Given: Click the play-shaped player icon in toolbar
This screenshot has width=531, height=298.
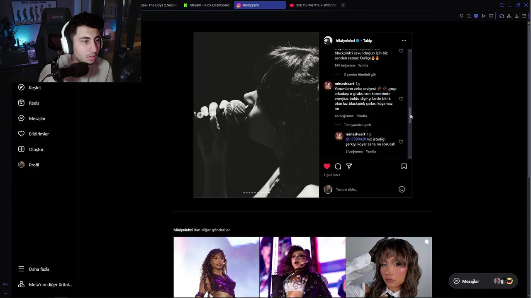Looking at the screenshot, I should point(483,16).
